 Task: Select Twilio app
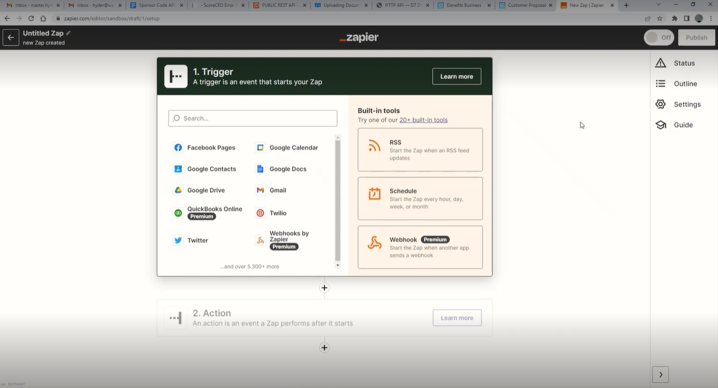(271, 213)
